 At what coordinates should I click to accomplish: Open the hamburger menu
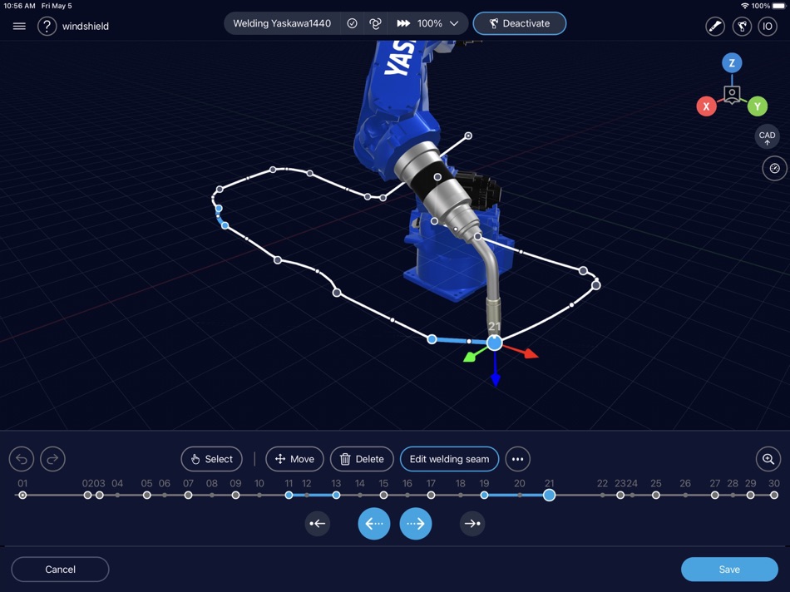click(19, 27)
